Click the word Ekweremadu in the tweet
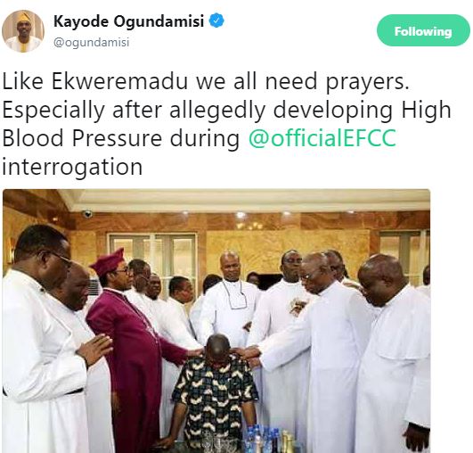Screen dimensions: 473x453 pos(119,81)
